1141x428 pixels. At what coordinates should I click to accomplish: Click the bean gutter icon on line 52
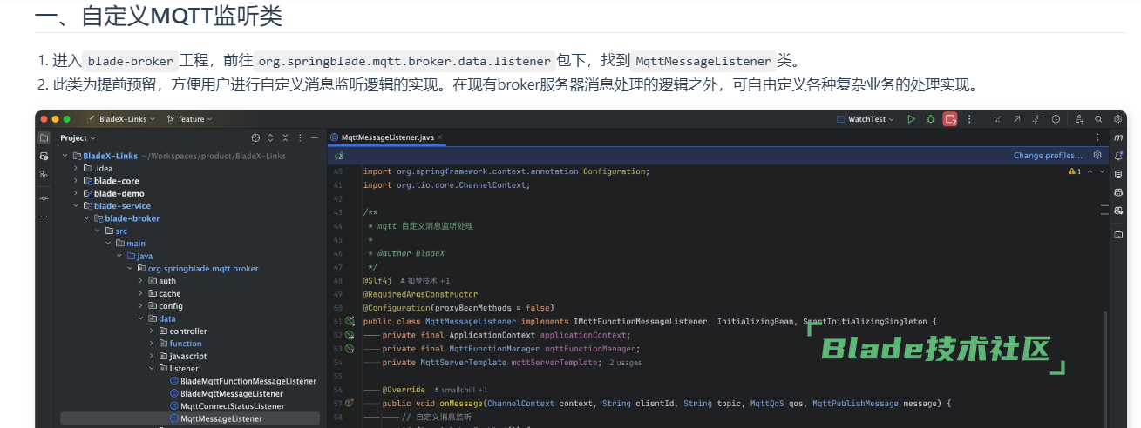[x=350, y=335]
